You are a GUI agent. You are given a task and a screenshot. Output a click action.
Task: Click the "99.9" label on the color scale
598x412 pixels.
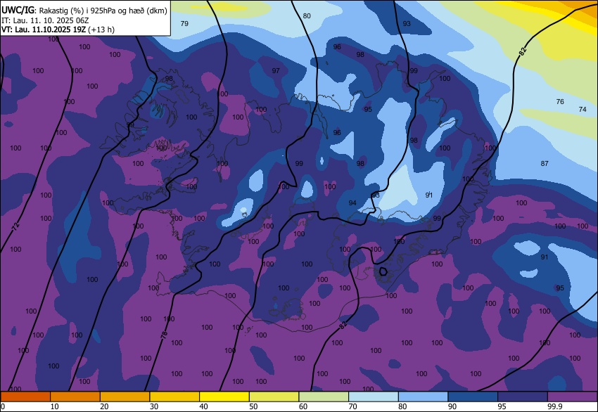coord(555,406)
